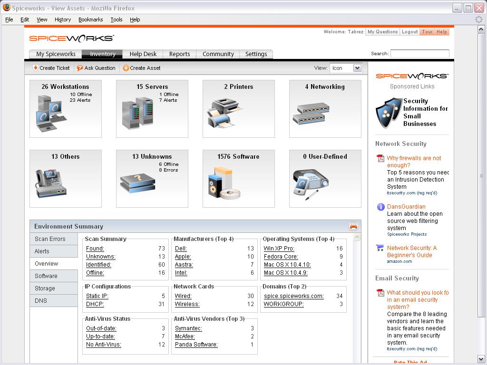
Task: Switch to the My Spiceworks tab
Action: [56, 54]
